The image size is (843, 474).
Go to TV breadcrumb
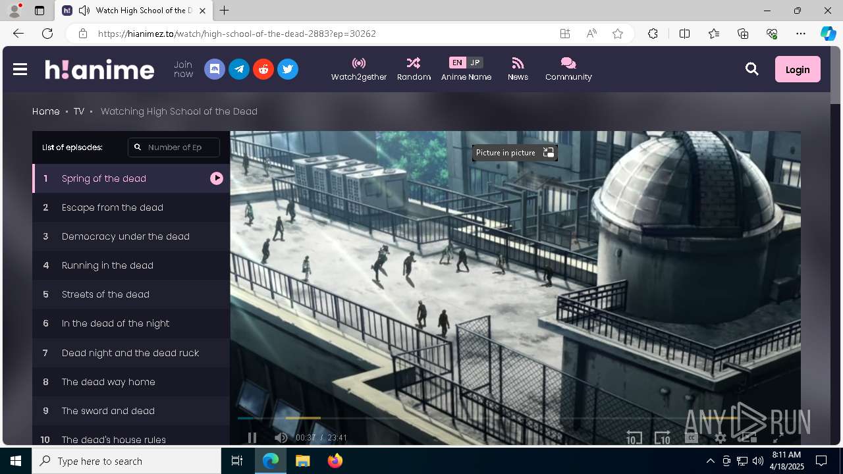tap(79, 111)
